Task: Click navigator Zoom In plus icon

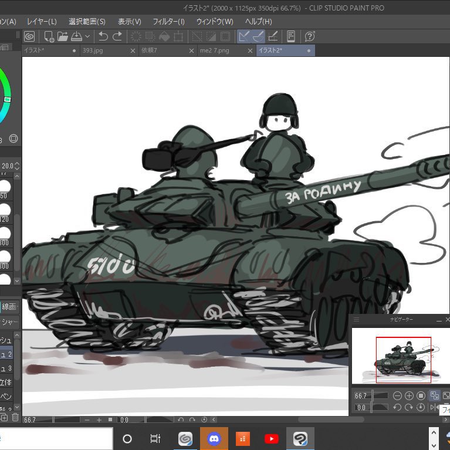Action: 409,396
